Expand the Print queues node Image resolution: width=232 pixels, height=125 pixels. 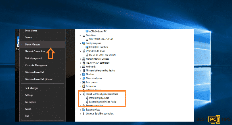80,82
